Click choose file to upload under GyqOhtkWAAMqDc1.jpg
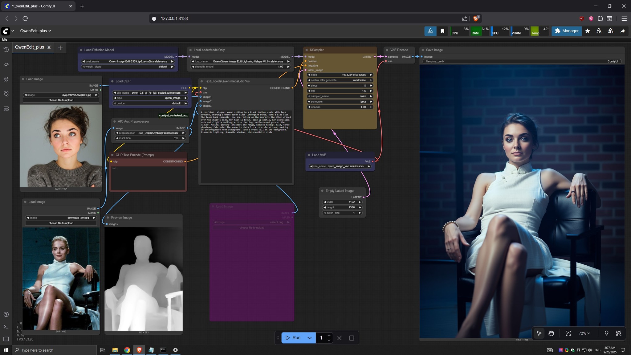Image resolution: width=631 pixels, height=355 pixels. pos(61,100)
